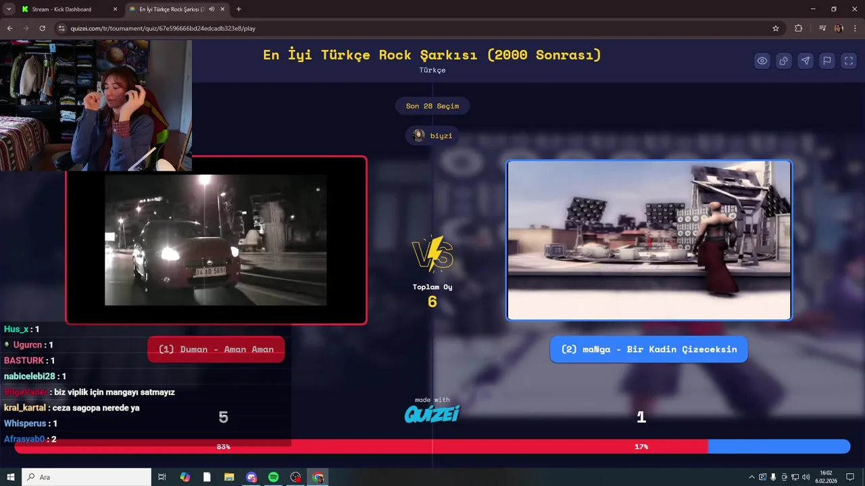Open the Windows Start menu
865x486 pixels.
coord(11,477)
